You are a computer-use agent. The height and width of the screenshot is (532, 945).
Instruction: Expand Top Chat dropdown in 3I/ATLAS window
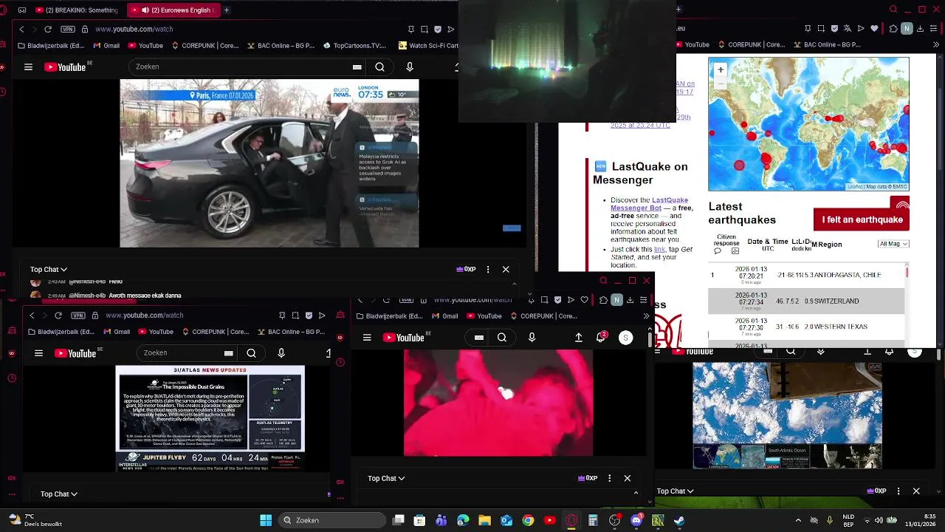pos(59,494)
